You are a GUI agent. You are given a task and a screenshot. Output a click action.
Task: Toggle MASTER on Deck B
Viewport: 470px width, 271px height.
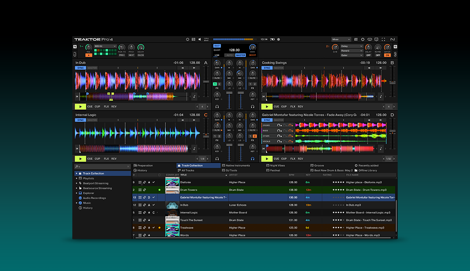pyautogui.click(x=278, y=68)
